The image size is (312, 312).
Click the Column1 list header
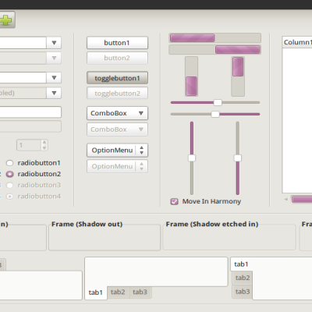click(x=297, y=42)
